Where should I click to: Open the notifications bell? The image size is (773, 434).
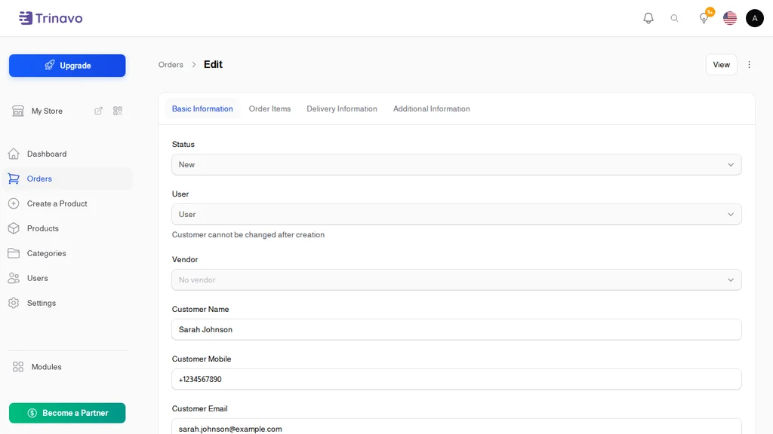tap(648, 18)
